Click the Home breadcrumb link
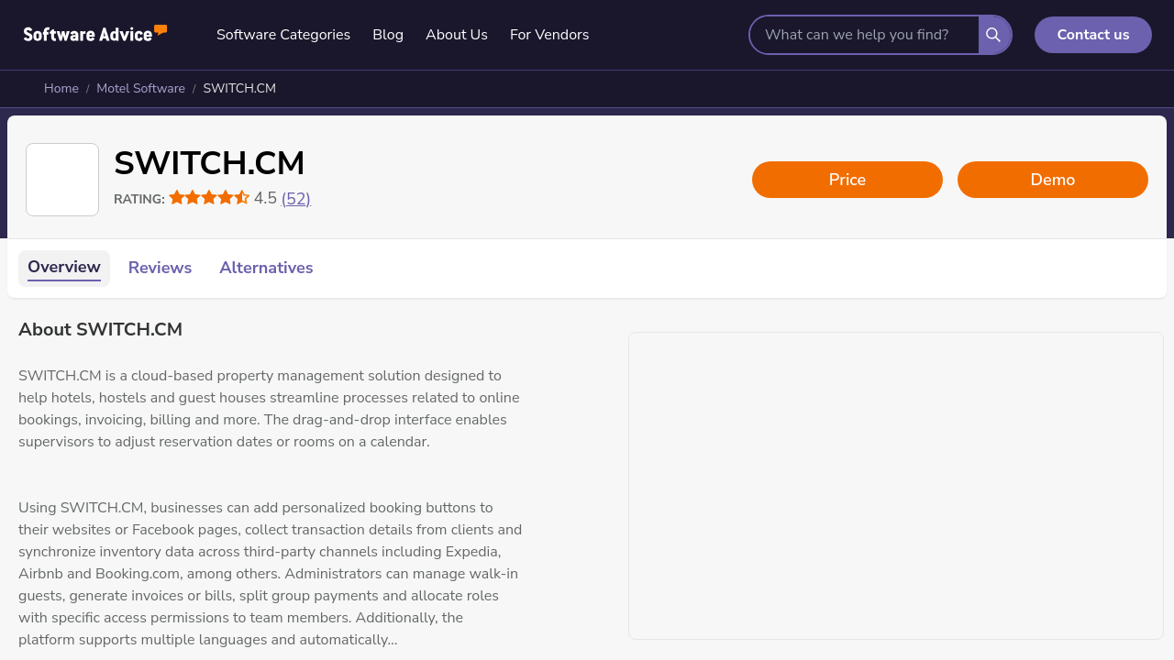The height and width of the screenshot is (660, 1174). pyautogui.click(x=61, y=89)
